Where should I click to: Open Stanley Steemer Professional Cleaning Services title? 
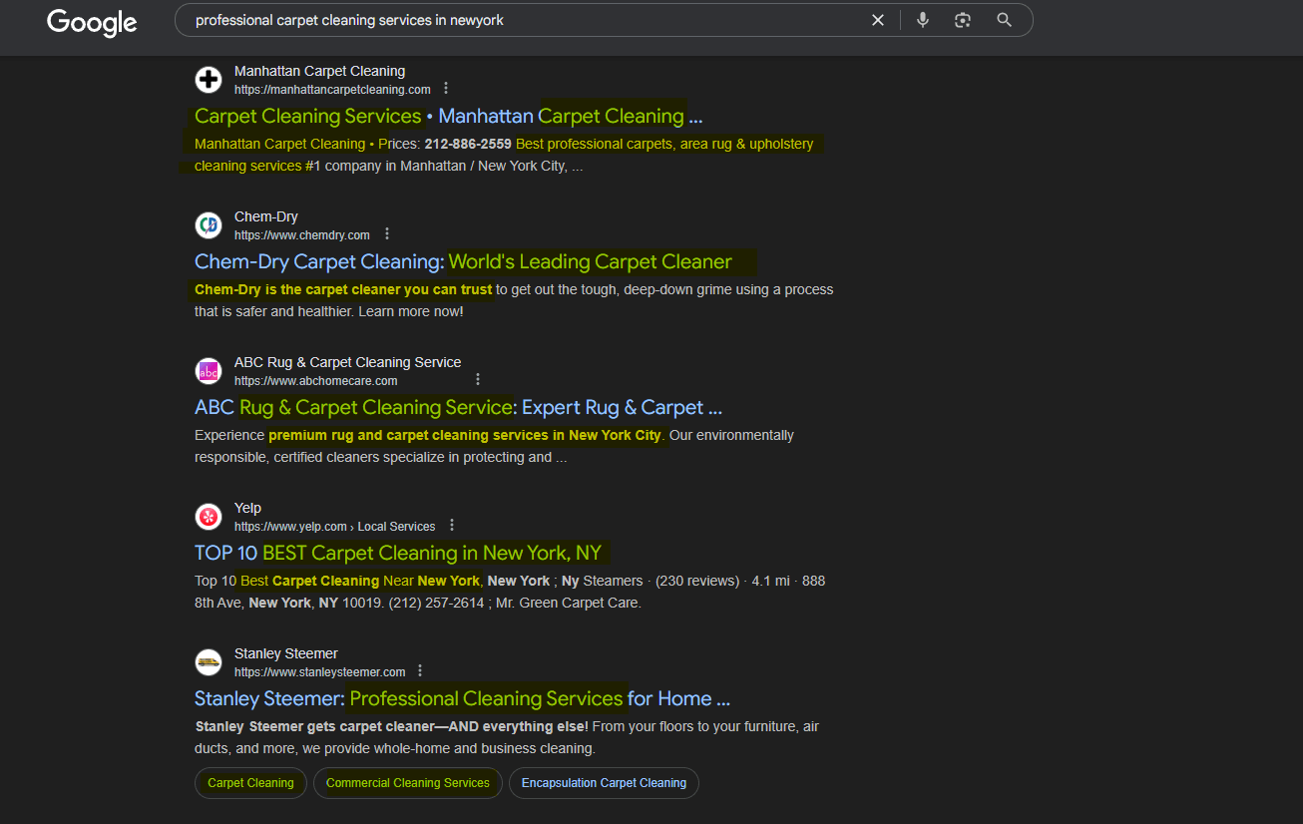[462, 698]
